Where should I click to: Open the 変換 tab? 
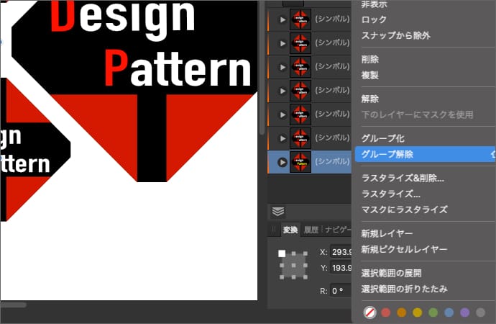point(290,230)
